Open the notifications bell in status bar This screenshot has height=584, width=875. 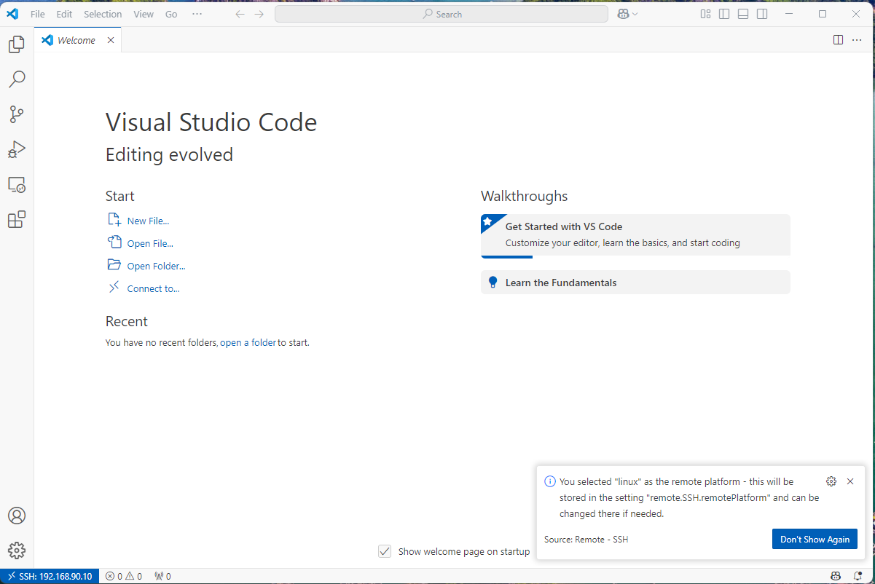coord(858,576)
